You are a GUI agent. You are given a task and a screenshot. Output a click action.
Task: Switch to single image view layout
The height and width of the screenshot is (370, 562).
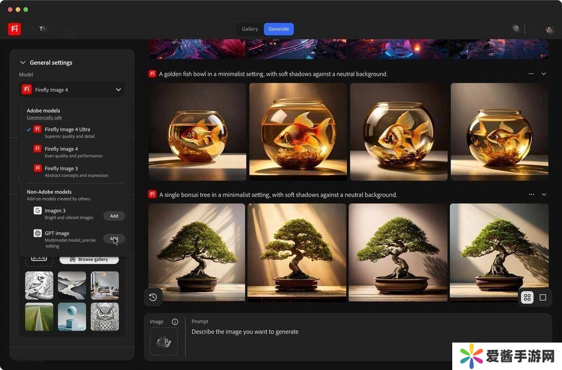(543, 298)
